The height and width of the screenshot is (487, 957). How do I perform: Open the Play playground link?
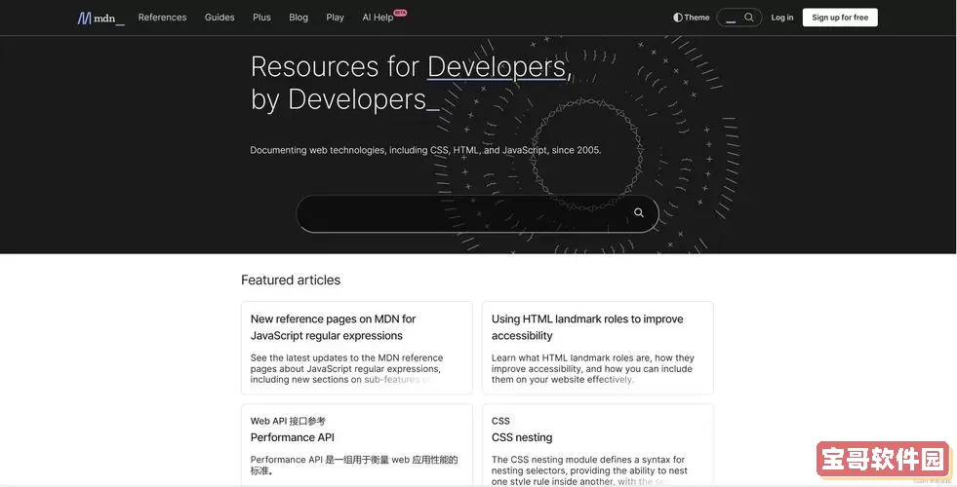click(x=335, y=18)
